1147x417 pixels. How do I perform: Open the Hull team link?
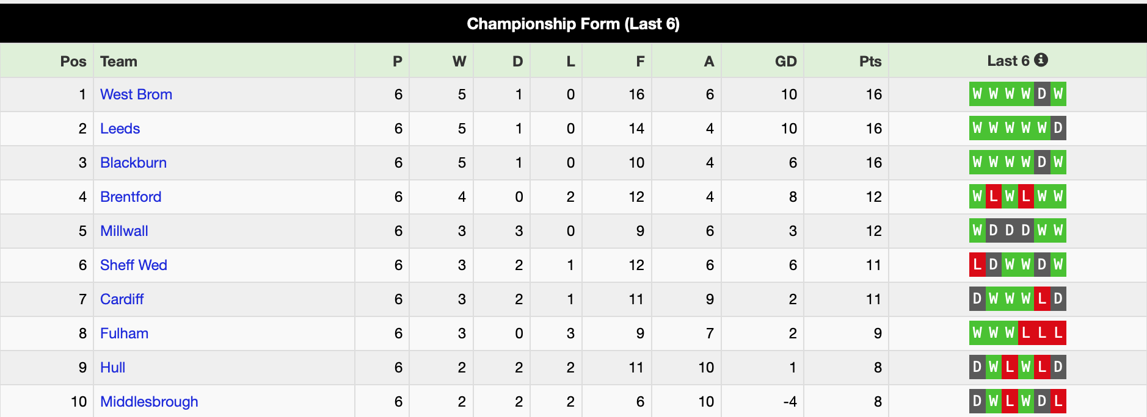pos(112,368)
